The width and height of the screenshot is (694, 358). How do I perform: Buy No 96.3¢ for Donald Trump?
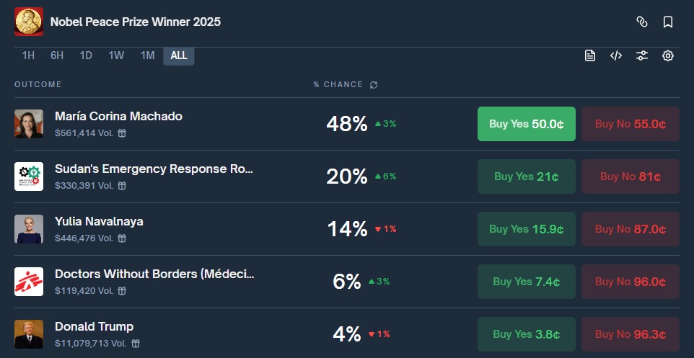click(631, 334)
